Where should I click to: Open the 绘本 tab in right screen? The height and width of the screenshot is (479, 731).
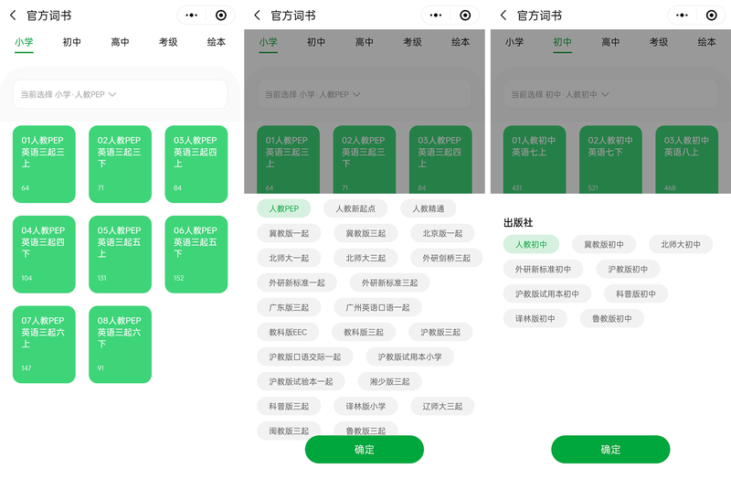click(706, 42)
